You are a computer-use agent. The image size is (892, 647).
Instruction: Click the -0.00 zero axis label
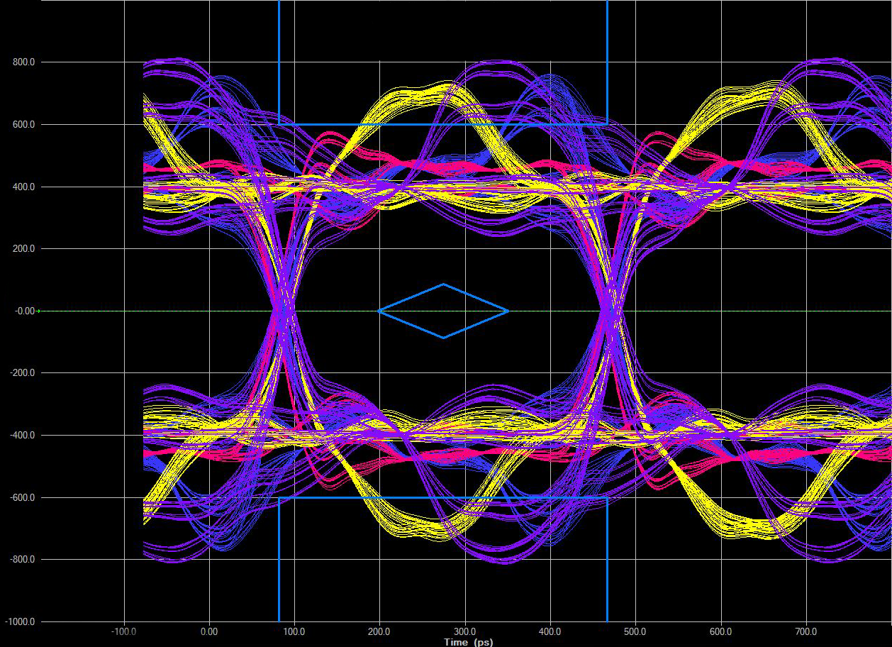pyautogui.click(x=24, y=311)
